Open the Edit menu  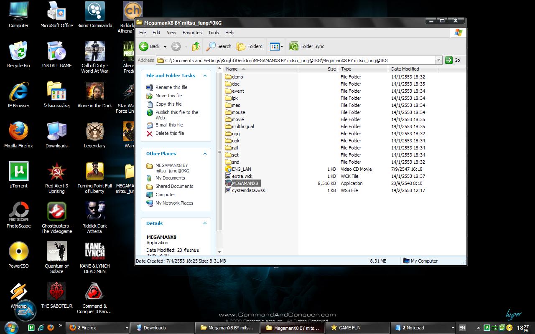click(x=156, y=33)
